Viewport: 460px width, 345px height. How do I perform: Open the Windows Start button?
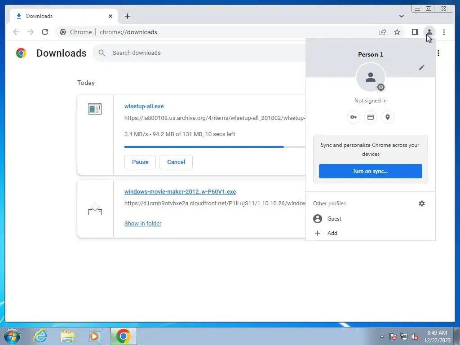[12, 336]
